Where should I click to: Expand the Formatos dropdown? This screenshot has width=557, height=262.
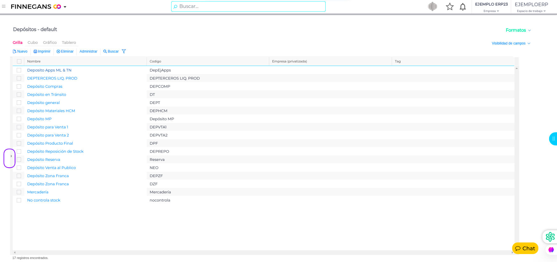tap(518, 30)
